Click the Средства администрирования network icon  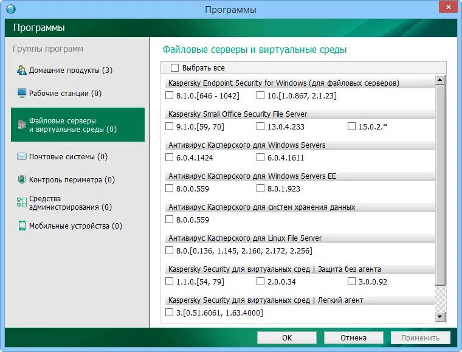21,202
